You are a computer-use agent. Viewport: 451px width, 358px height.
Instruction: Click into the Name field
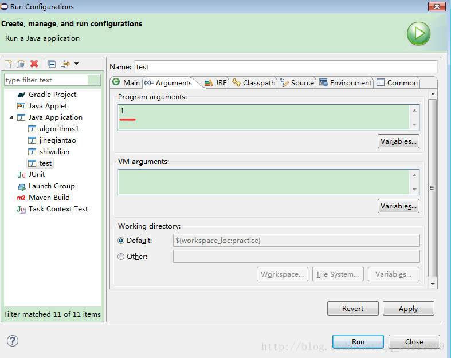coord(286,67)
